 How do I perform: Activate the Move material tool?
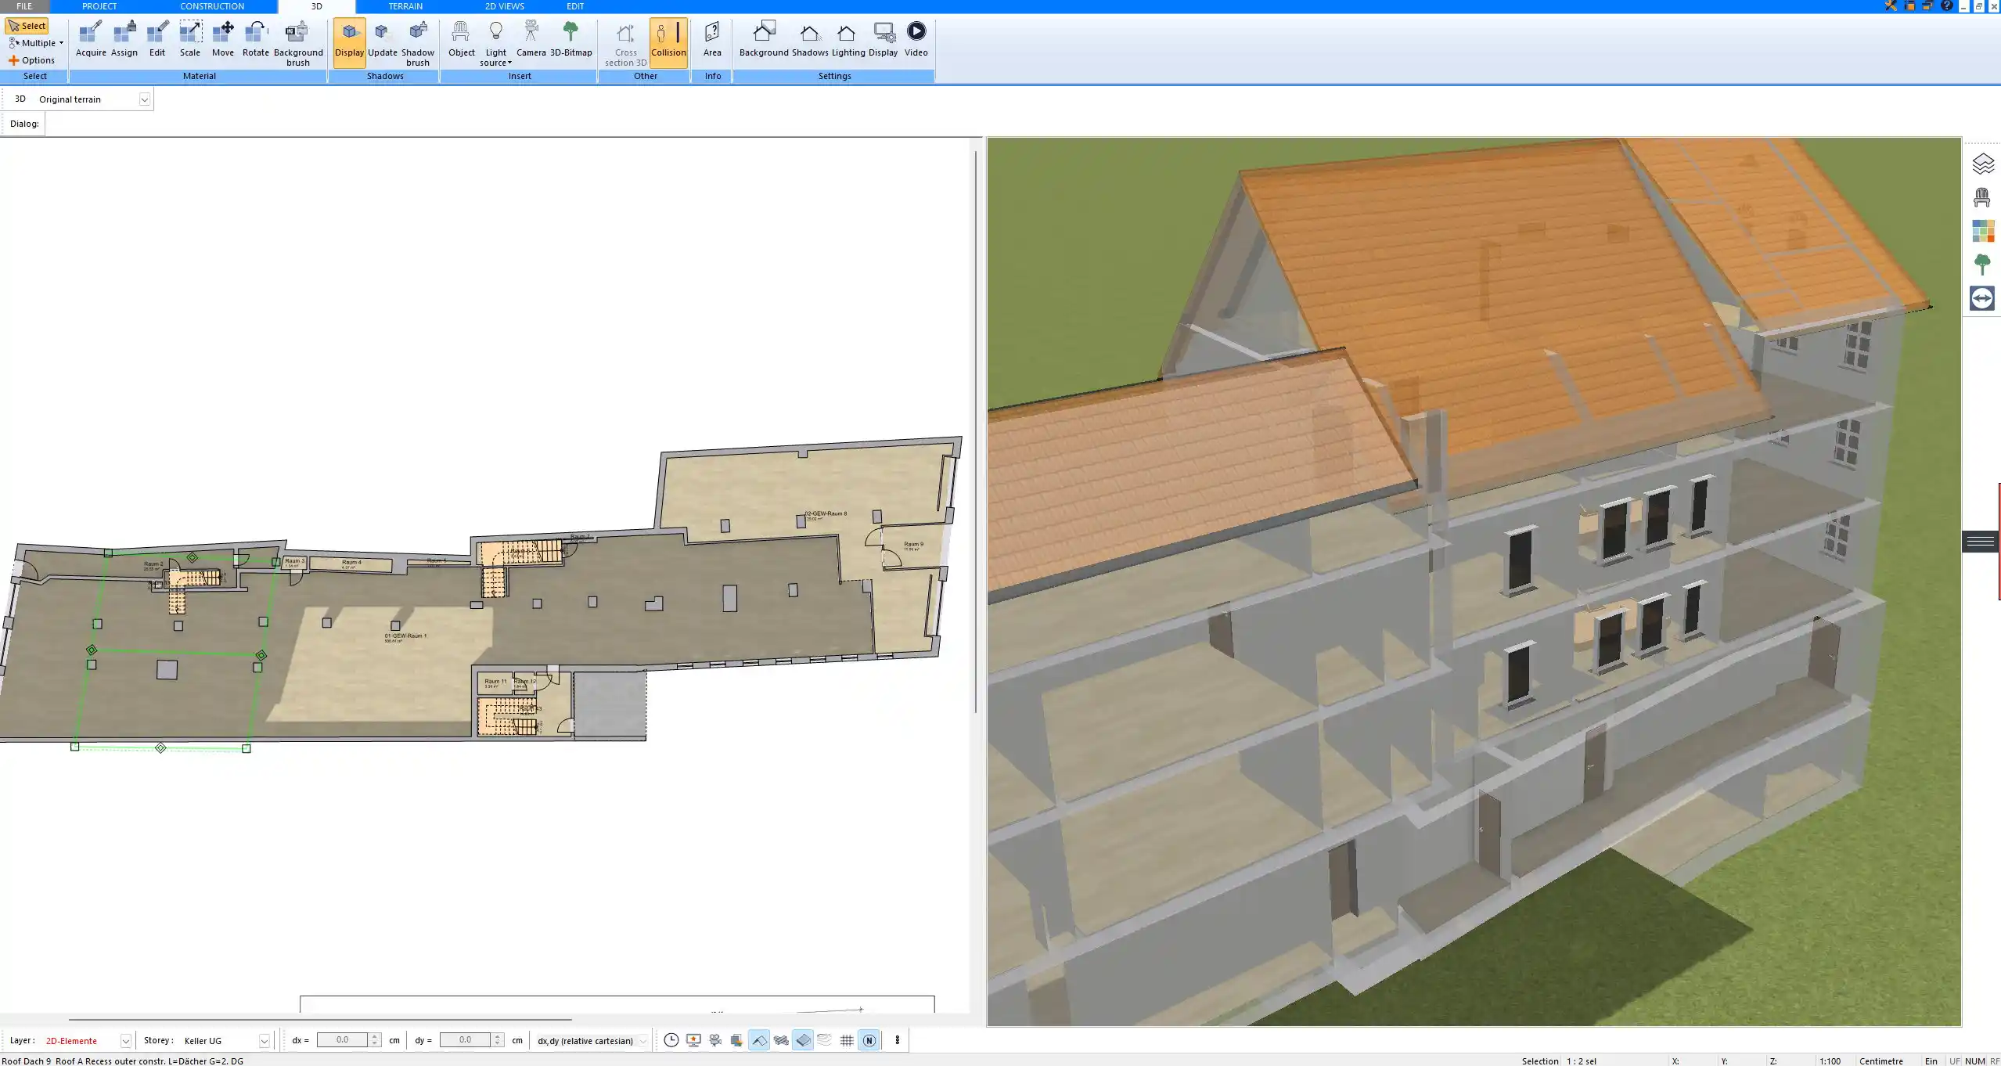pos(223,39)
